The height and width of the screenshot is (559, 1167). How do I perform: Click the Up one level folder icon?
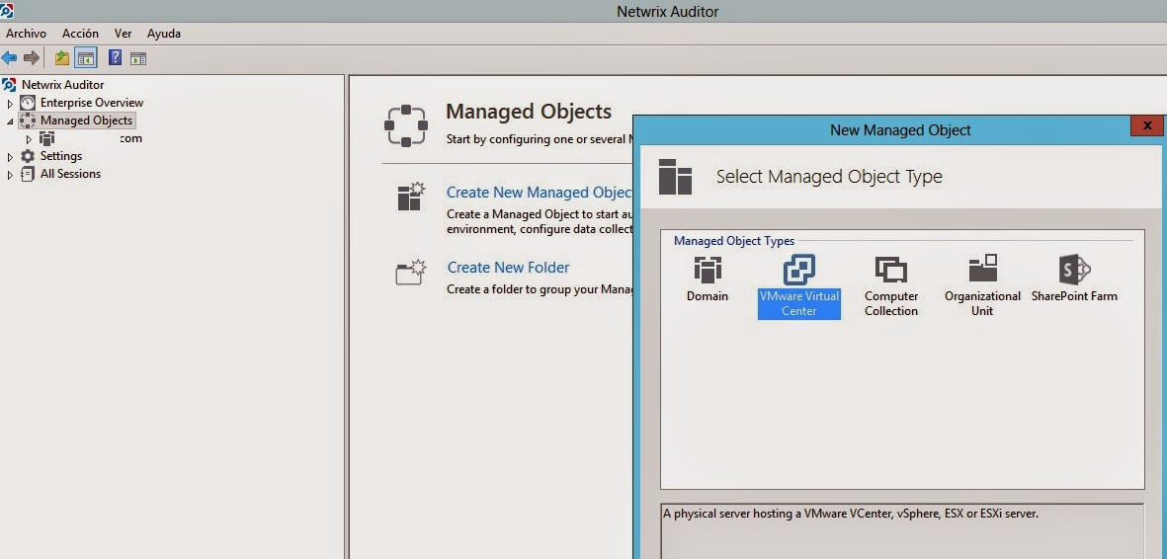click(62, 58)
